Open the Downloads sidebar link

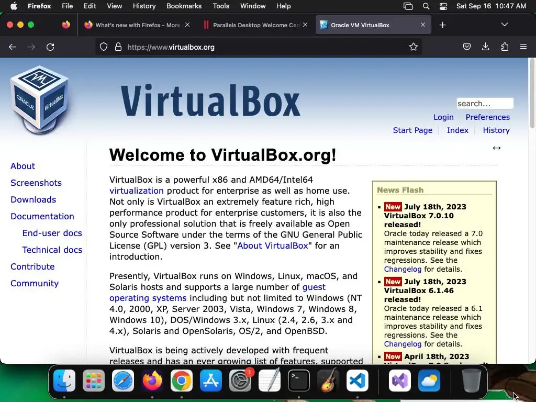pos(33,199)
